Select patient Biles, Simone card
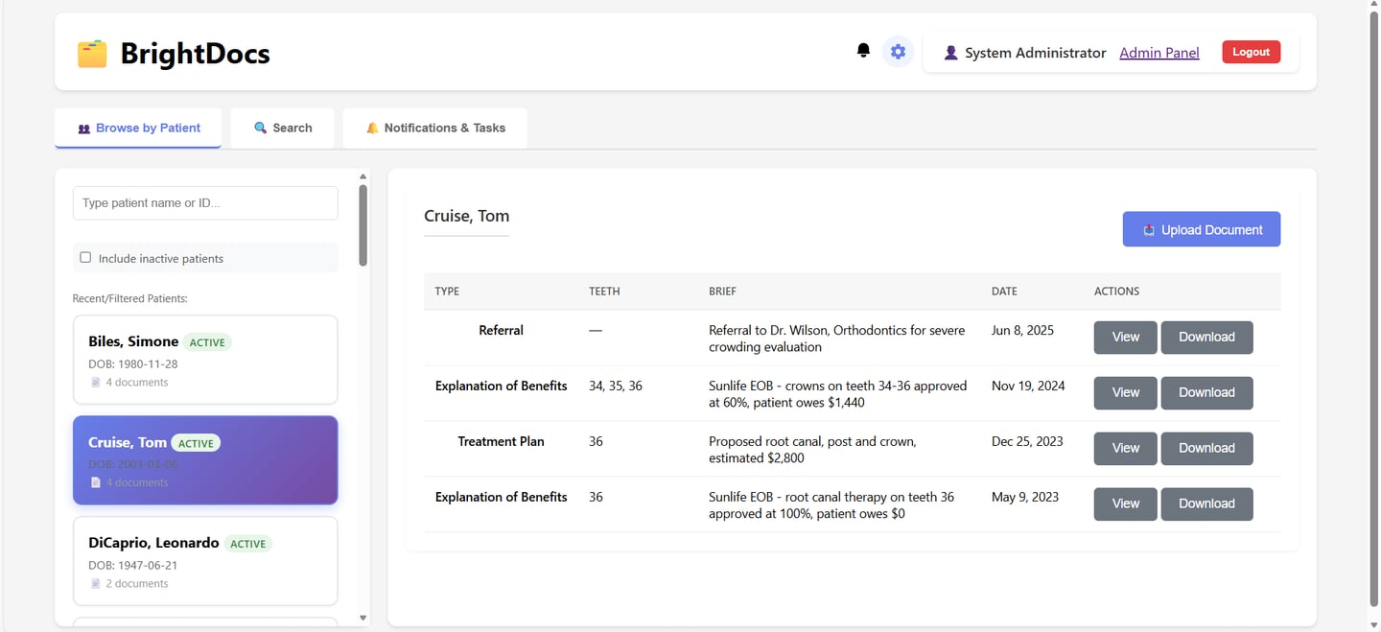Viewport: 1381px width, 632px height. [x=205, y=360]
